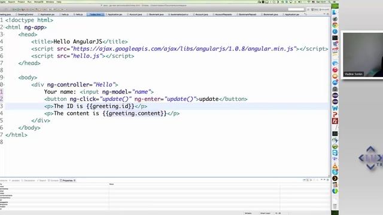Image resolution: width=383 pixels, height=215 pixels.
Task: Click the ng-enter attribute on button line
Action: (x=148, y=99)
